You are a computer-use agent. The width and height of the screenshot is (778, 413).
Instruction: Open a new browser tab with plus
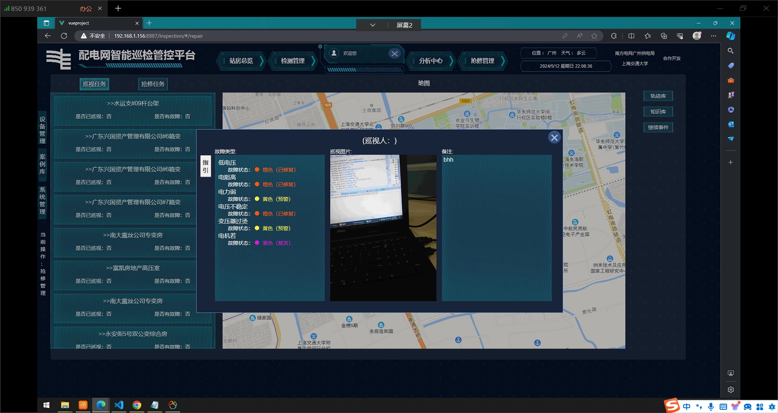click(149, 23)
